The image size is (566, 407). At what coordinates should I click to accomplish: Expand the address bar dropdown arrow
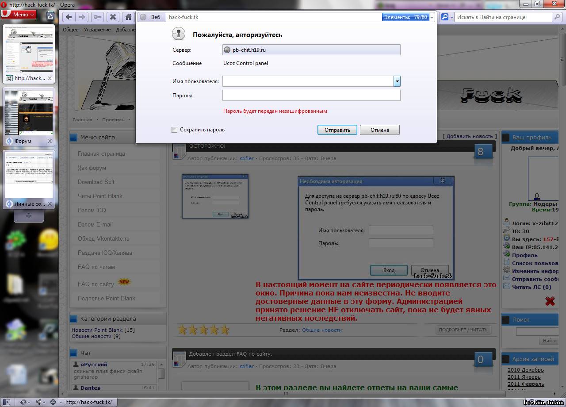(x=432, y=17)
